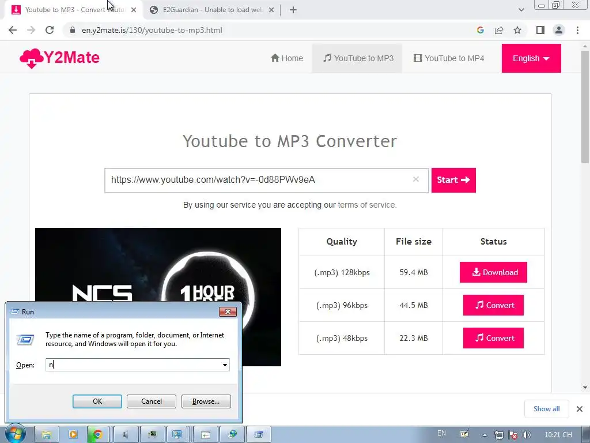Open the Run window taskbar button

click(259, 435)
